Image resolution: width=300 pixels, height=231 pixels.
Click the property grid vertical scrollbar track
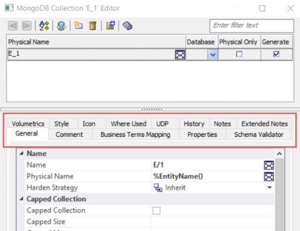coord(279,194)
